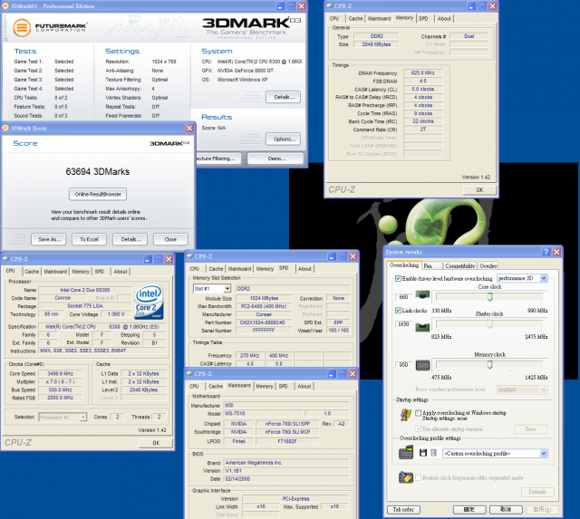This screenshot has height=519, width=580.
Task: Click title bar icon of CPU-Z Mainboard window
Action: coord(189,374)
